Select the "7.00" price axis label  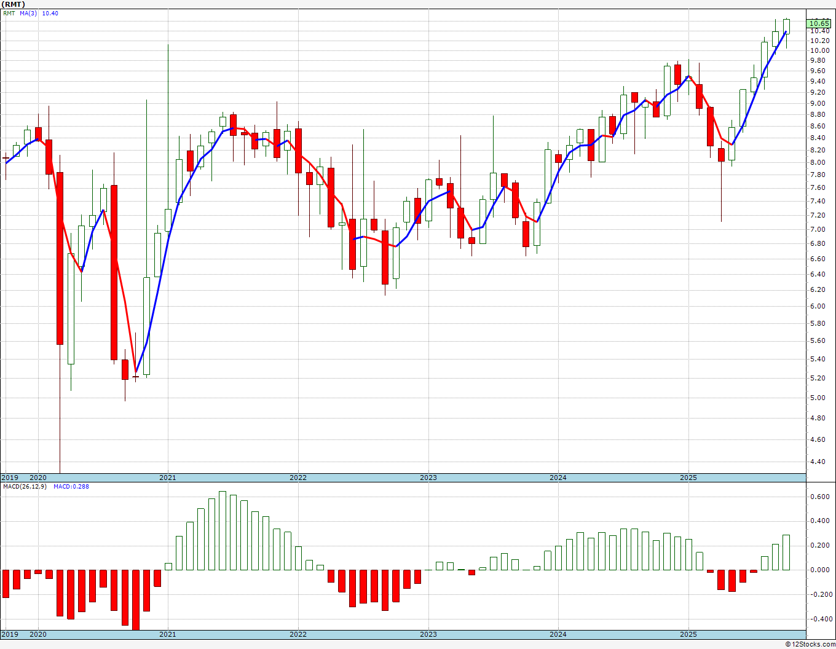pos(818,230)
